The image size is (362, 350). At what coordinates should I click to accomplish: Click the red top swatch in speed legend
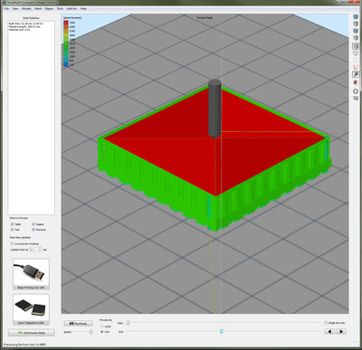pyautogui.click(x=66, y=23)
